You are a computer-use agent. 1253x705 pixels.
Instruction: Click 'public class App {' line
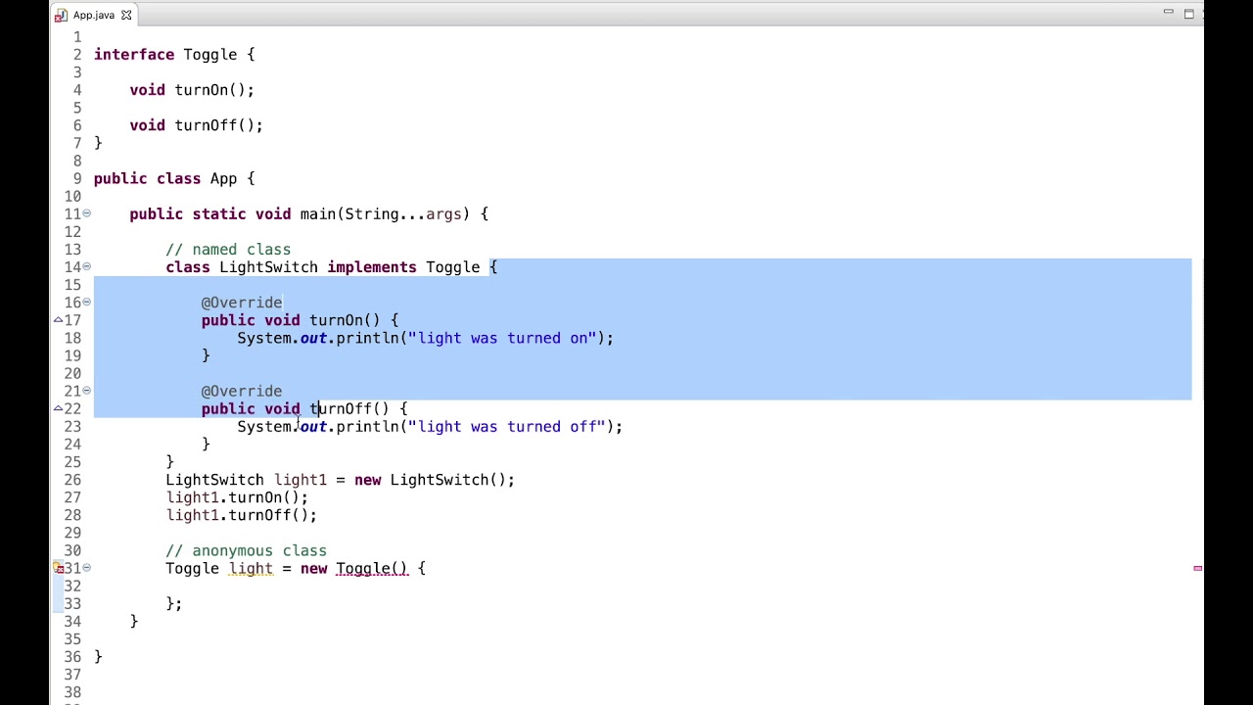coord(174,178)
